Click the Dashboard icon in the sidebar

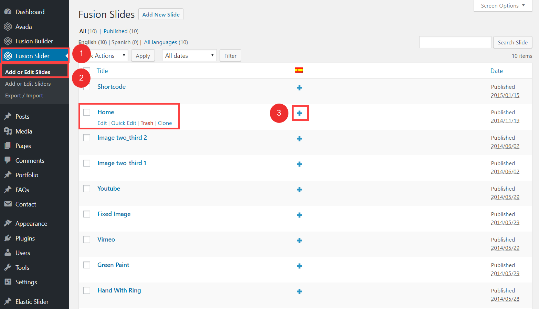8,12
